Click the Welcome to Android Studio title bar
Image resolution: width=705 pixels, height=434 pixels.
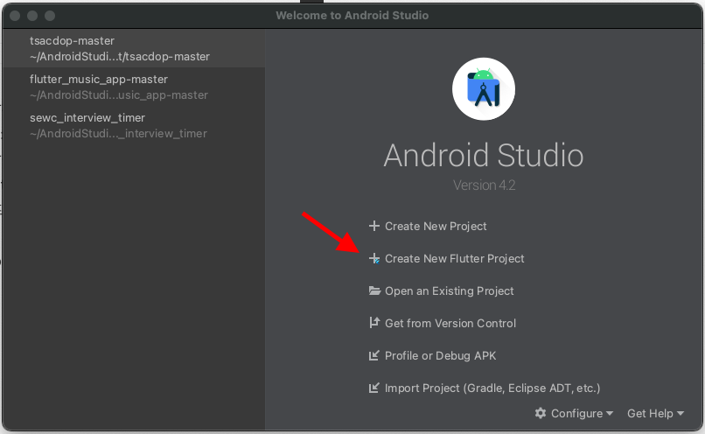352,15
